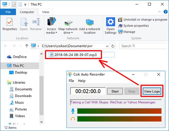The image size is (169, 131).
Task: Click the address bar path field
Action: (x=70, y=46)
